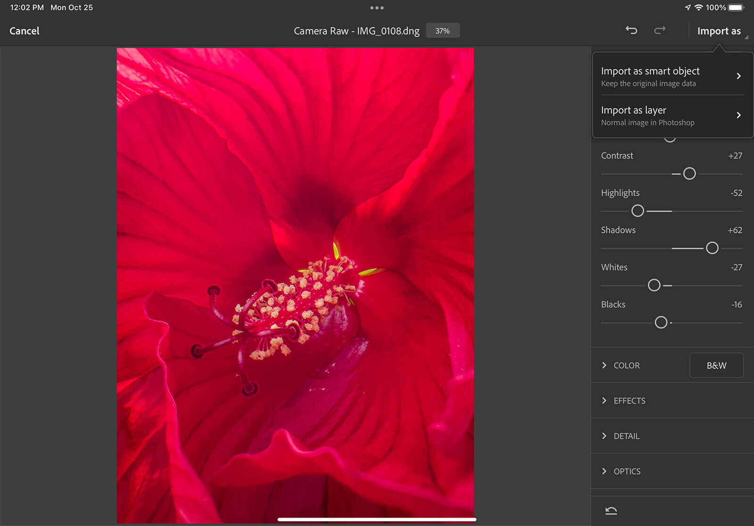
Task: Click the redo arrow icon
Action: (x=660, y=31)
